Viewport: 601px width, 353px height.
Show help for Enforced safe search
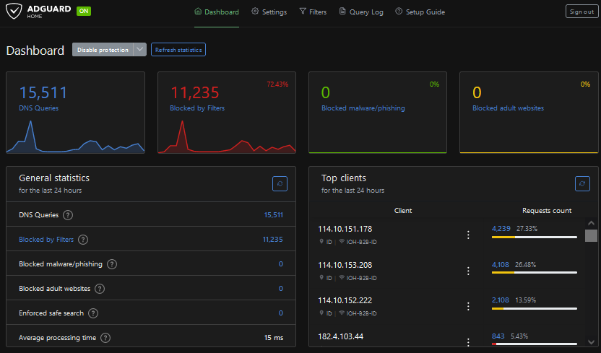pos(93,313)
